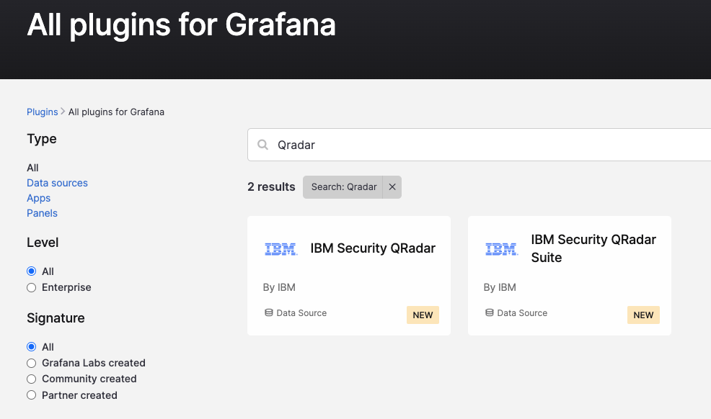Select Community created under Signature

pos(31,379)
